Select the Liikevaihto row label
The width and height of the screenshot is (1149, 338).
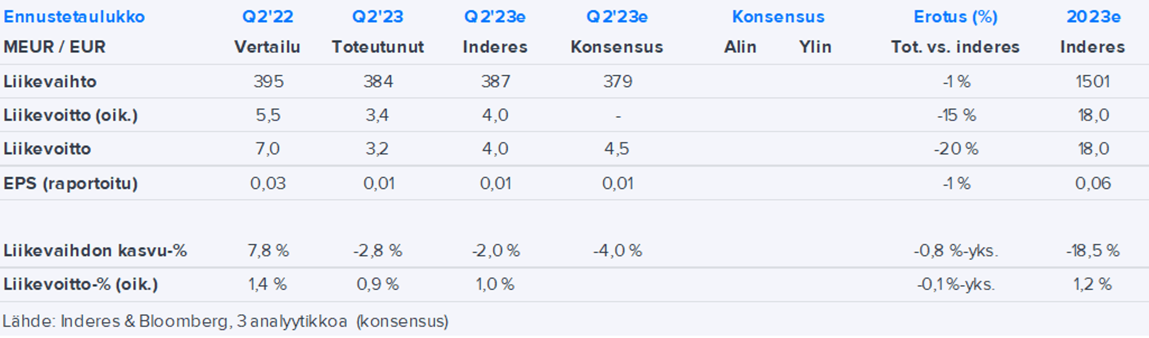tap(50, 82)
